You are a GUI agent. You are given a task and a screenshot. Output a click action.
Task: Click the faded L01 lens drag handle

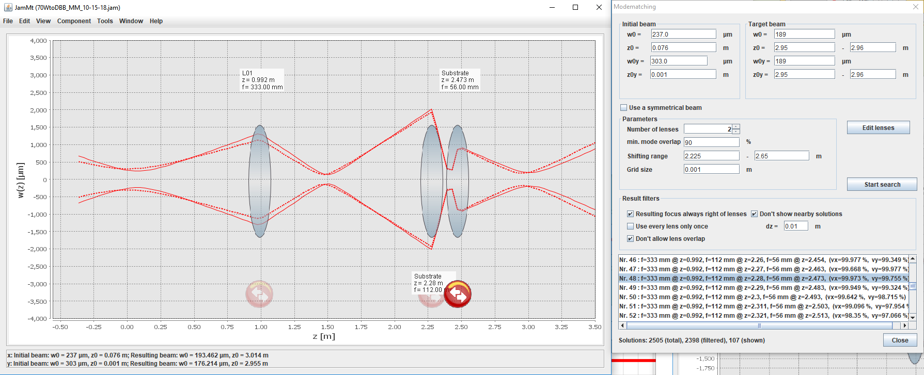[x=259, y=294]
